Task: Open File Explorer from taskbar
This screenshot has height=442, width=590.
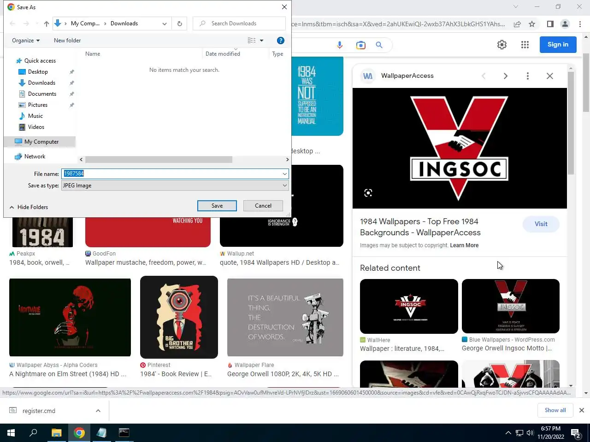Action: click(56, 433)
